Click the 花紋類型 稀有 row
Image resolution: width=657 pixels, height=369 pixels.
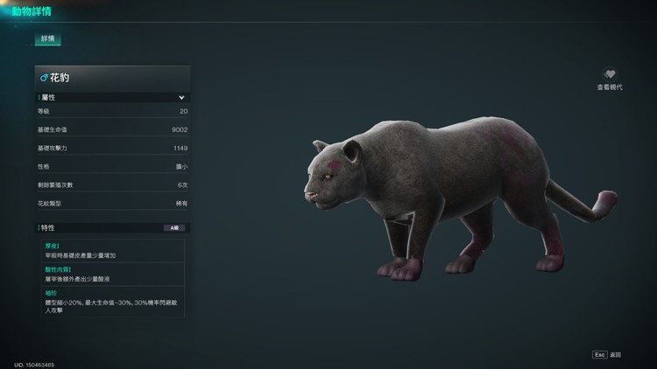click(x=112, y=203)
